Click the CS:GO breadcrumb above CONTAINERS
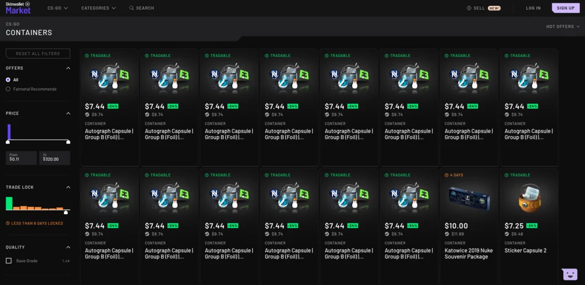This screenshot has width=585, height=285. pos(13,24)
